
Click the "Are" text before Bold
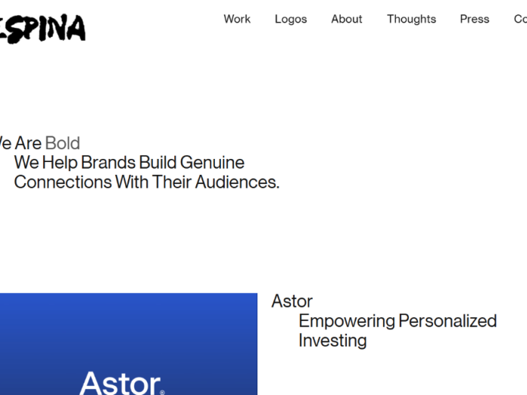tap(28, 143)
